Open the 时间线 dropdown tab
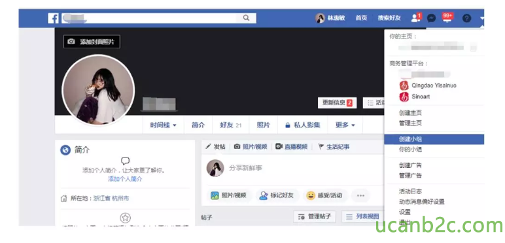The image size is (505, 243). point(164,125)
